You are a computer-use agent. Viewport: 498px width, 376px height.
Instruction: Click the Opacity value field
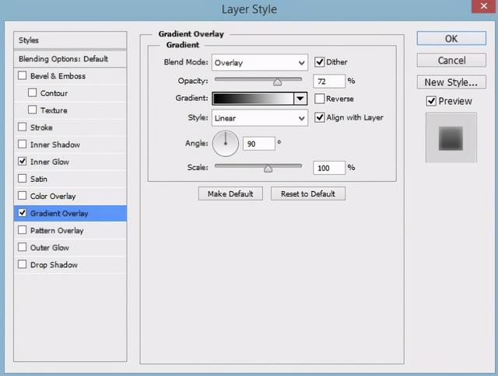329,82
